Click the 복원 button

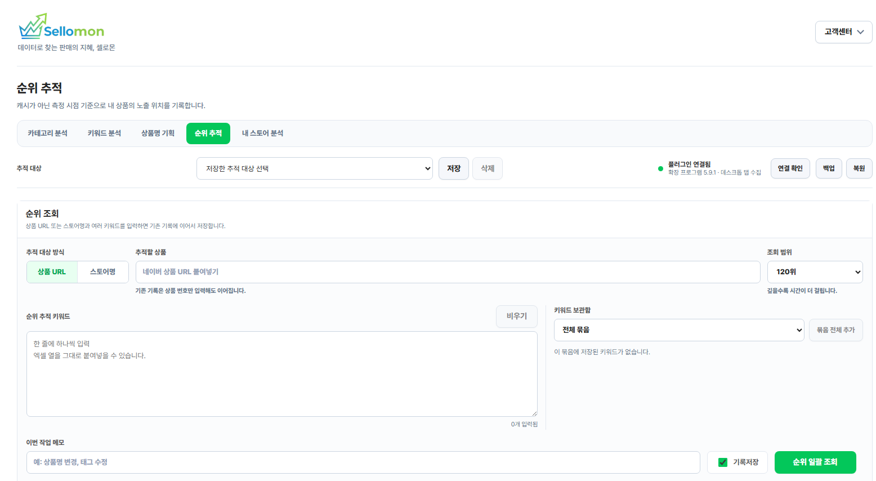tap(859, 168)
